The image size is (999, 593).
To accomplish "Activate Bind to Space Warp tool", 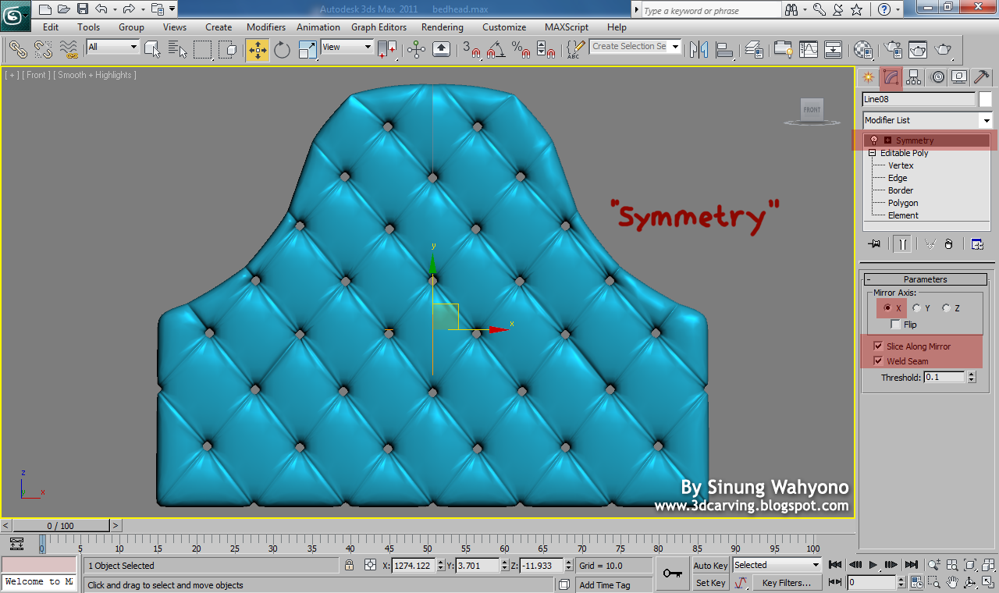I will pos(69,50).
